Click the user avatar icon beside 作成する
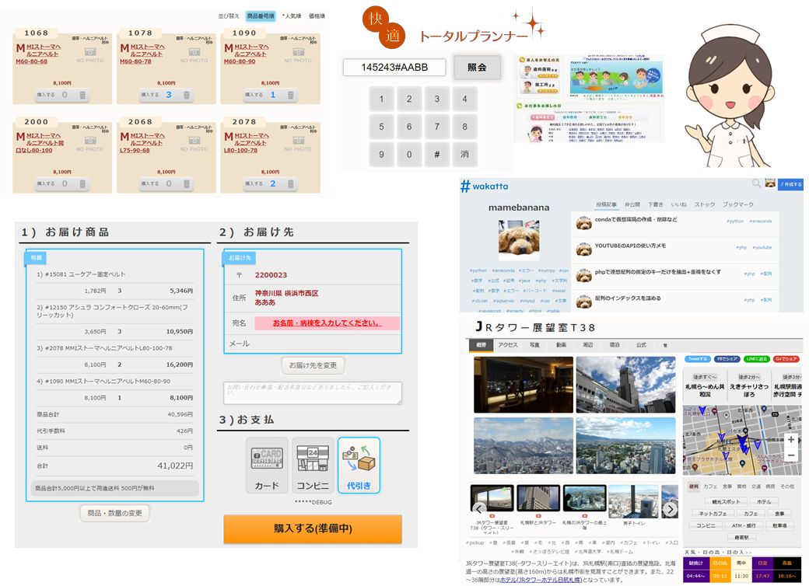 [770, 183]
